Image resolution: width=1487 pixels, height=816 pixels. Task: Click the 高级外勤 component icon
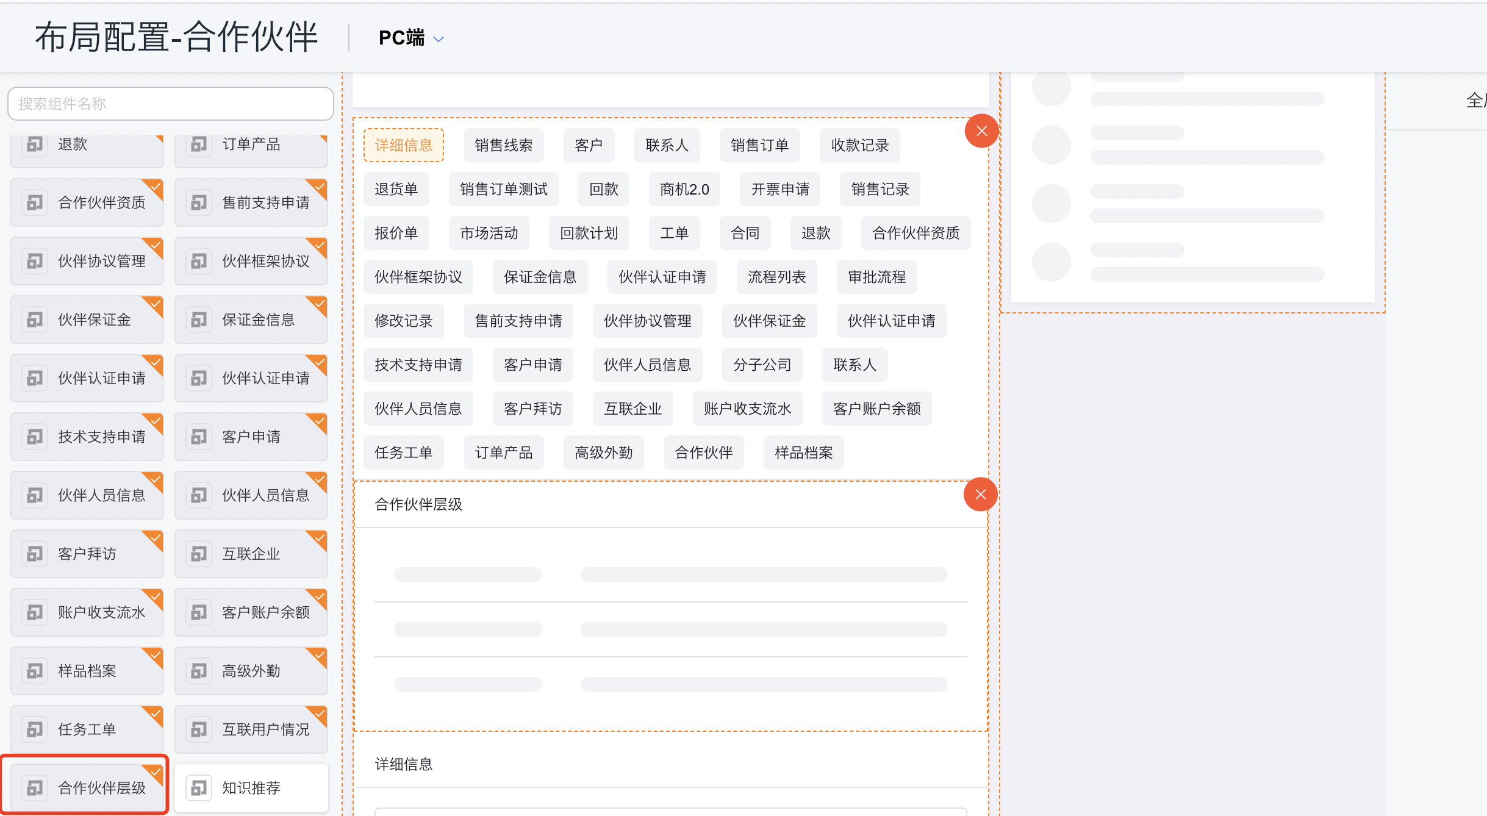click(199, 671)
